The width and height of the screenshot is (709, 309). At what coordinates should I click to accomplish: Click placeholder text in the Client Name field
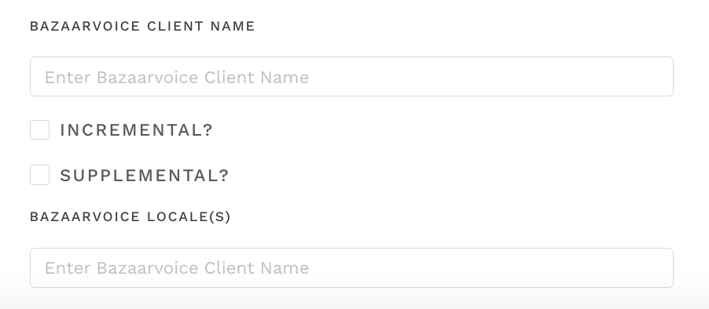177,77
